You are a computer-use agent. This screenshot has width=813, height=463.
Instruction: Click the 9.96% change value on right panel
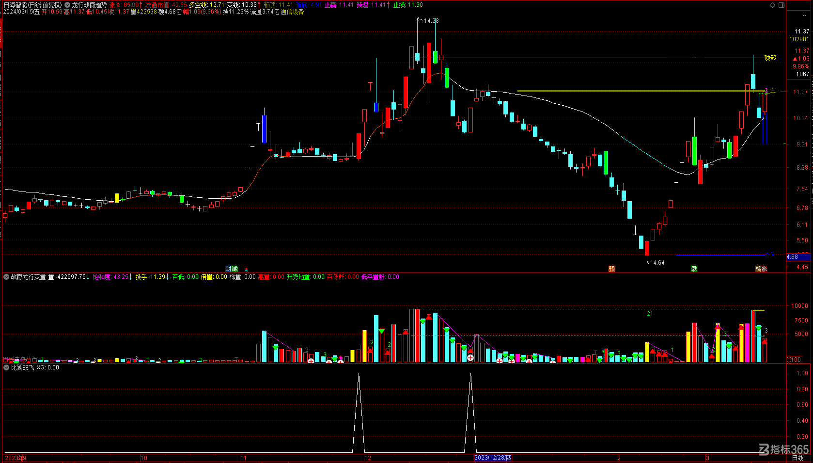click(x=801, y=66)
